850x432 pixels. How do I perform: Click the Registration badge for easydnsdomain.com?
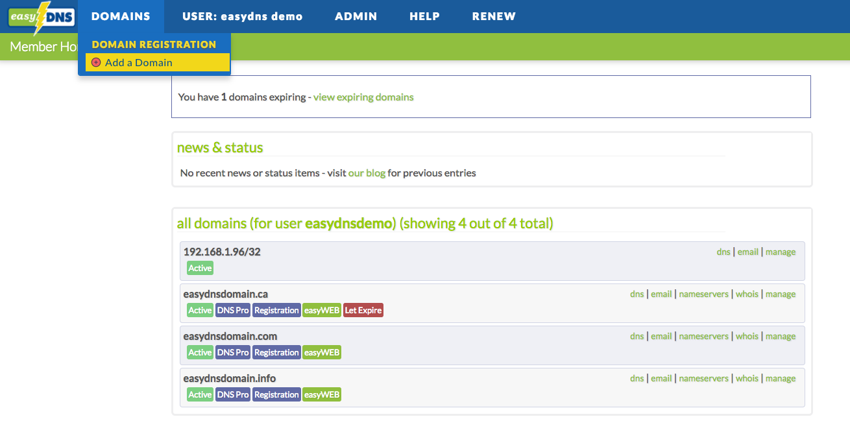click(x=276, y=353)
